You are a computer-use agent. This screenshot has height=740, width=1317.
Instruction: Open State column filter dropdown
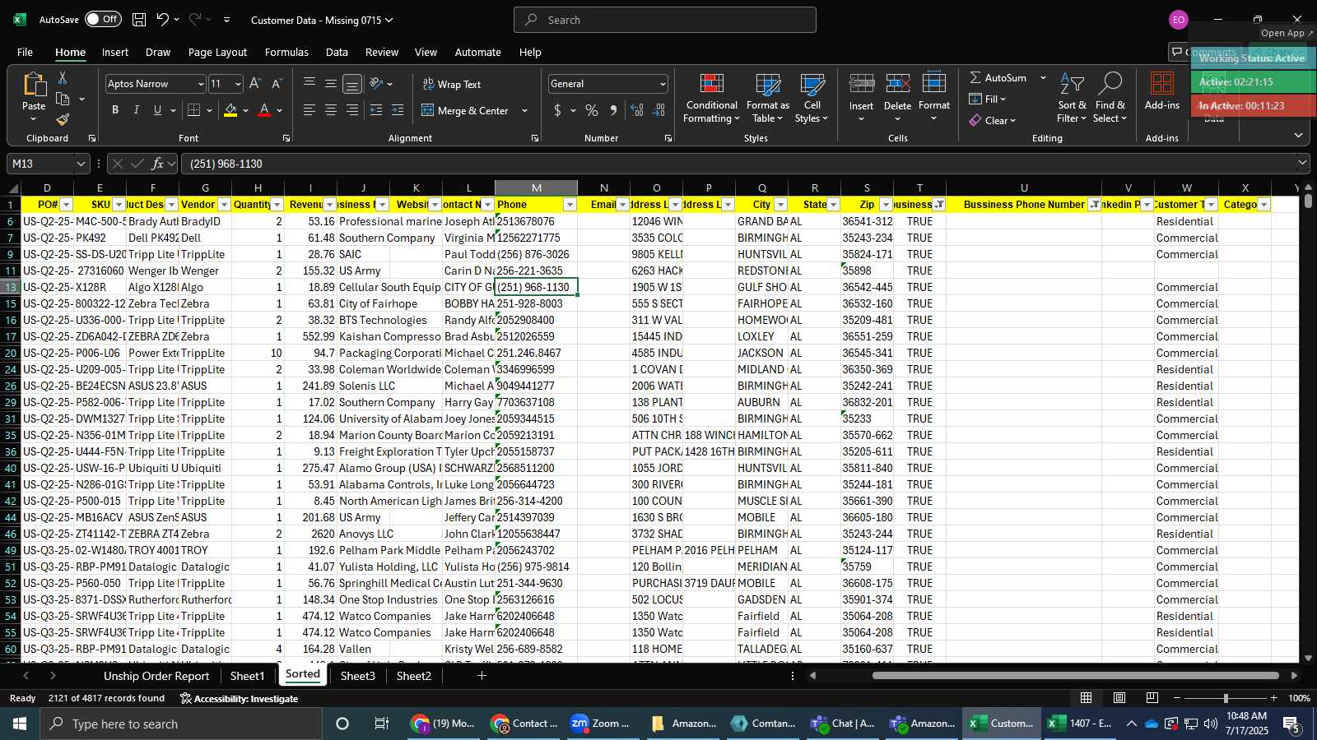833,205
